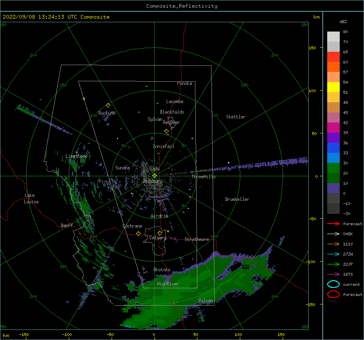The height and width of the screenshot is (340, 364).
Task: Click the RedDeer city label
Action: point(171,122)
